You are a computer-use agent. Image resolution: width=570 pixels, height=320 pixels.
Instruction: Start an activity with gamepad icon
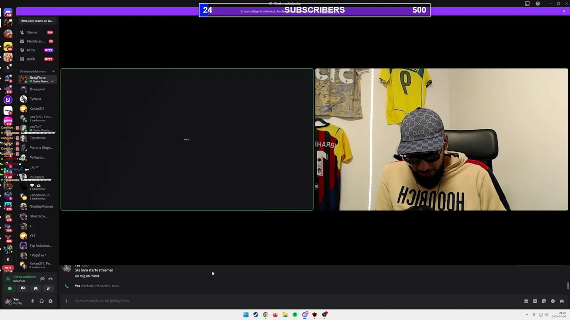point(36,288)
